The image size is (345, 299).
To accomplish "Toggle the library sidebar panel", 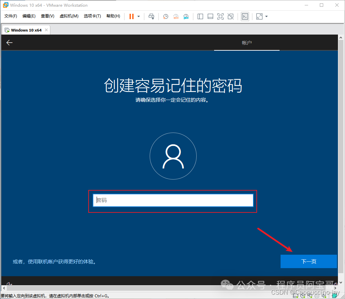I will (200, 16).
